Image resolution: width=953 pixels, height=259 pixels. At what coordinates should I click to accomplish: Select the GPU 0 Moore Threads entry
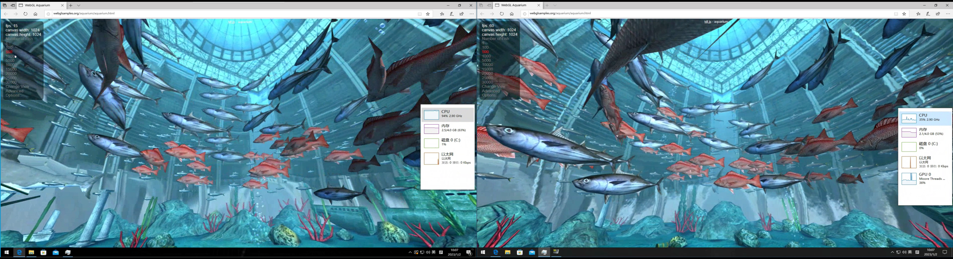(x=924, y=179)
